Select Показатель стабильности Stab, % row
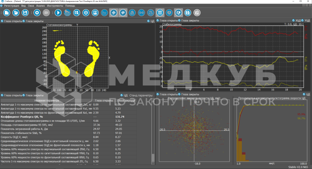 [x=69, y=133]
